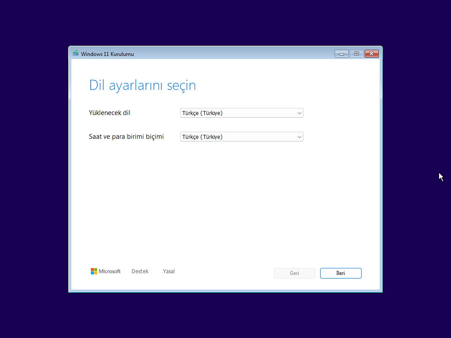Click the 'Geri' button
This screenshot has width=451, height=338.
click(x=294, y=273)
